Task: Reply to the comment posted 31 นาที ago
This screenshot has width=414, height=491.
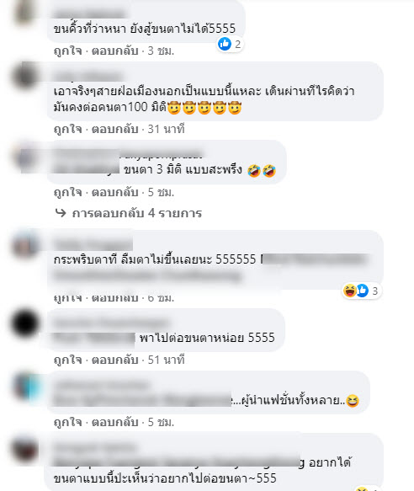Action: pyautogui.click(x=114, y=129)
